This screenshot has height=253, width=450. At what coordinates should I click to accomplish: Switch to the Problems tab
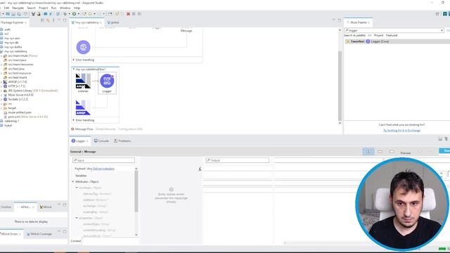(x=122, y=141)
